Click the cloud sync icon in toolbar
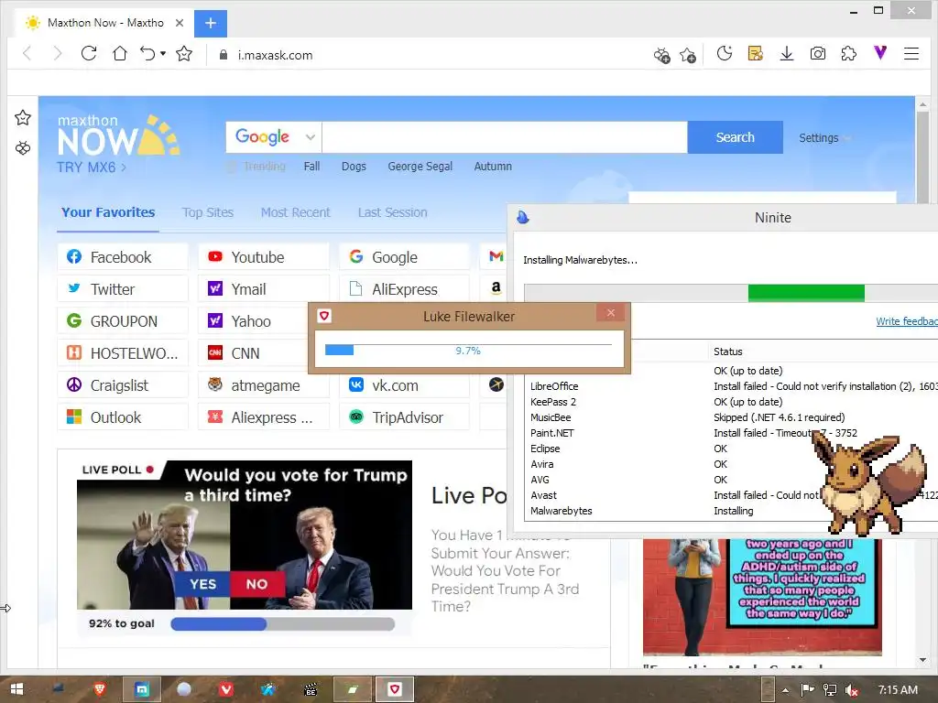Screen dimensions: 938x703 pos(661,56)
